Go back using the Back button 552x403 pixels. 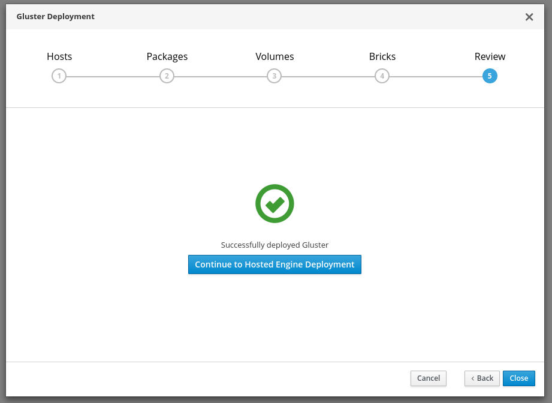(482, 378)
